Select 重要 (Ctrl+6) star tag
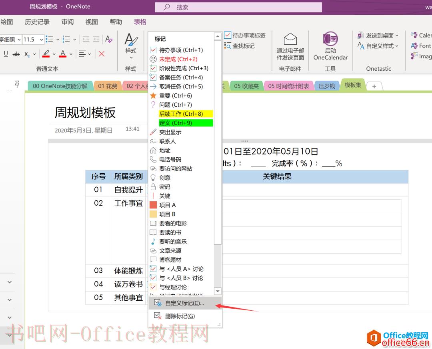 [x=181, y=95]
